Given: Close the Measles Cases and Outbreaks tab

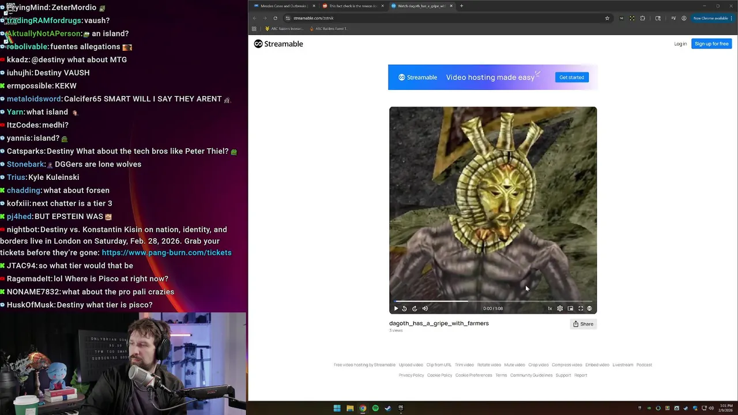Looking at the screenshot, I should (314, 6).
